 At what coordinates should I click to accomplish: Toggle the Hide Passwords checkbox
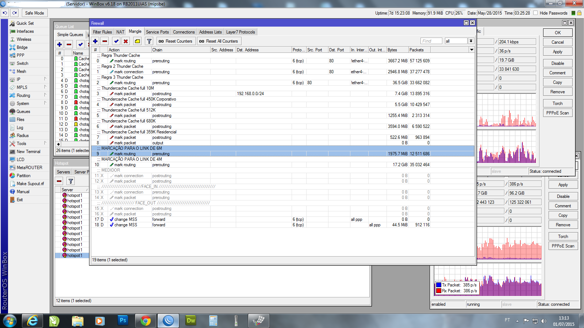click(x=535, y=13)
